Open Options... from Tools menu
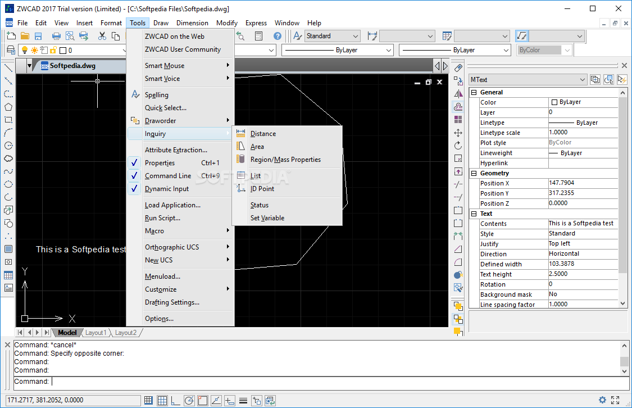The width and height of the screenshot is (632, 408). click(180, 319)
